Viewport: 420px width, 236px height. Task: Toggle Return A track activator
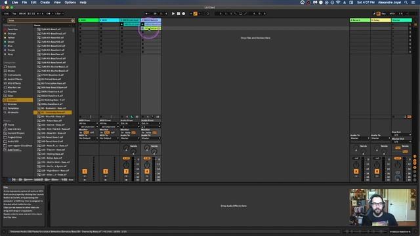(x=356, y=171)
